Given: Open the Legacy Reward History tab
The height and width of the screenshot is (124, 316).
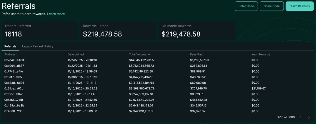Looking at the screenshot, I should tap(38, 46).
